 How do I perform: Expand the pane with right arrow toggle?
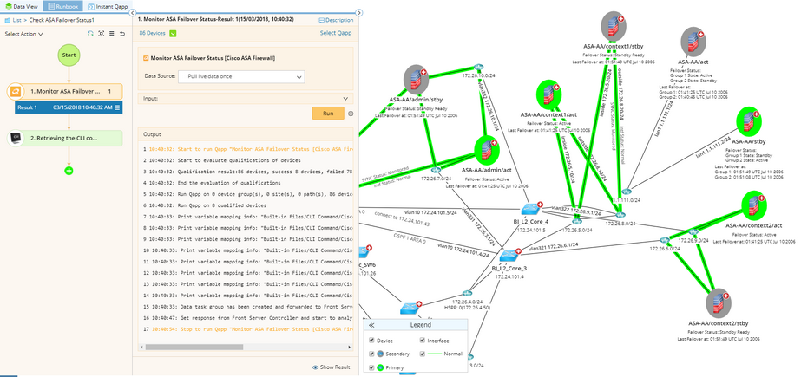[x=359, y=13]
